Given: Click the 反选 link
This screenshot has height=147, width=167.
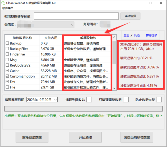Looking at the screenshot, I should (137, 35).
